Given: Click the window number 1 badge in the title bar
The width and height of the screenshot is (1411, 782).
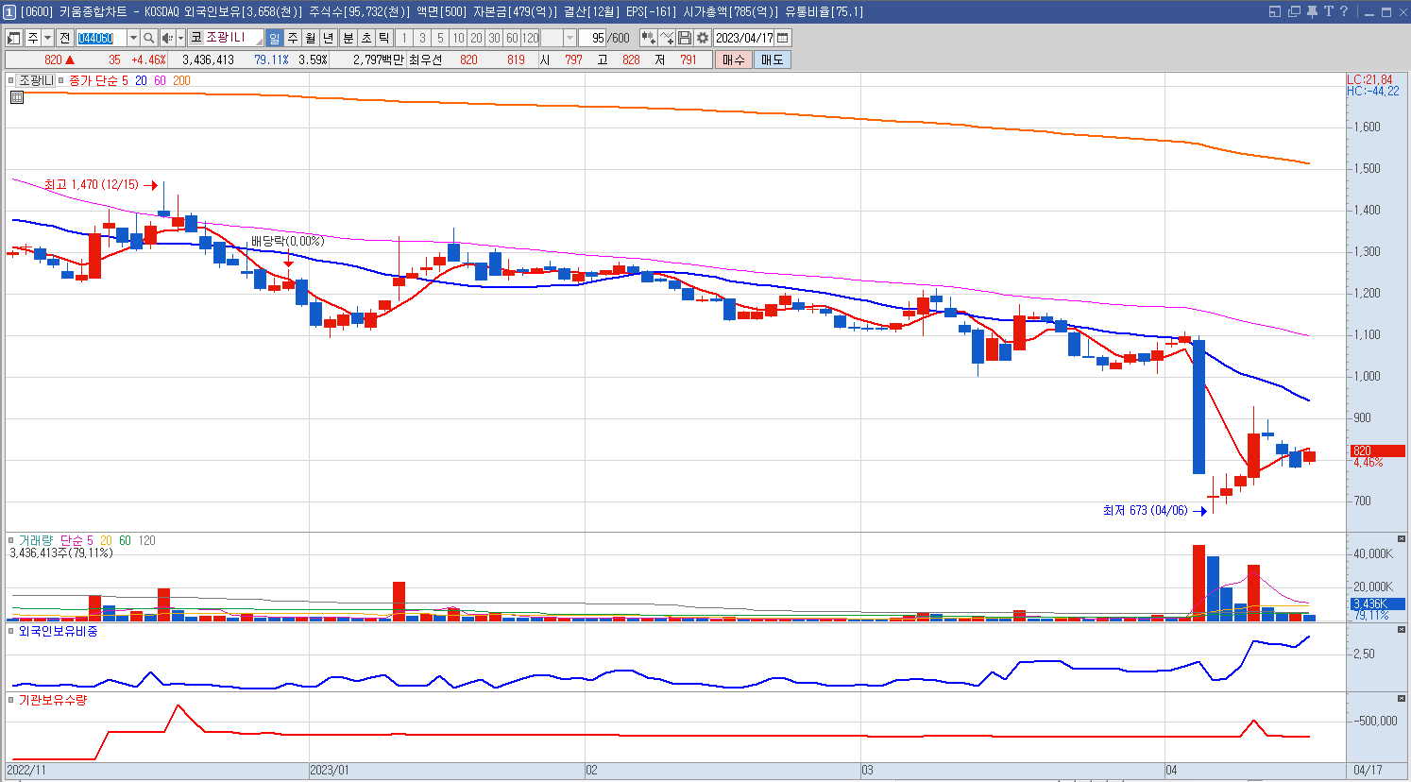Looking at the screenshot, I should point(9,11).
